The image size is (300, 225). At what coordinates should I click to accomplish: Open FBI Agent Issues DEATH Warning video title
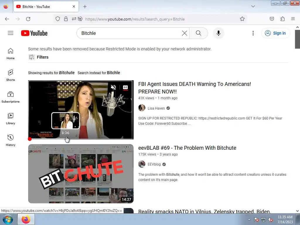(x=195, y=88)
